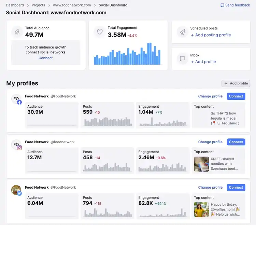Open Projects in the breadcrumb
Viewport: 256px width, 258px height.
(38, 5)
